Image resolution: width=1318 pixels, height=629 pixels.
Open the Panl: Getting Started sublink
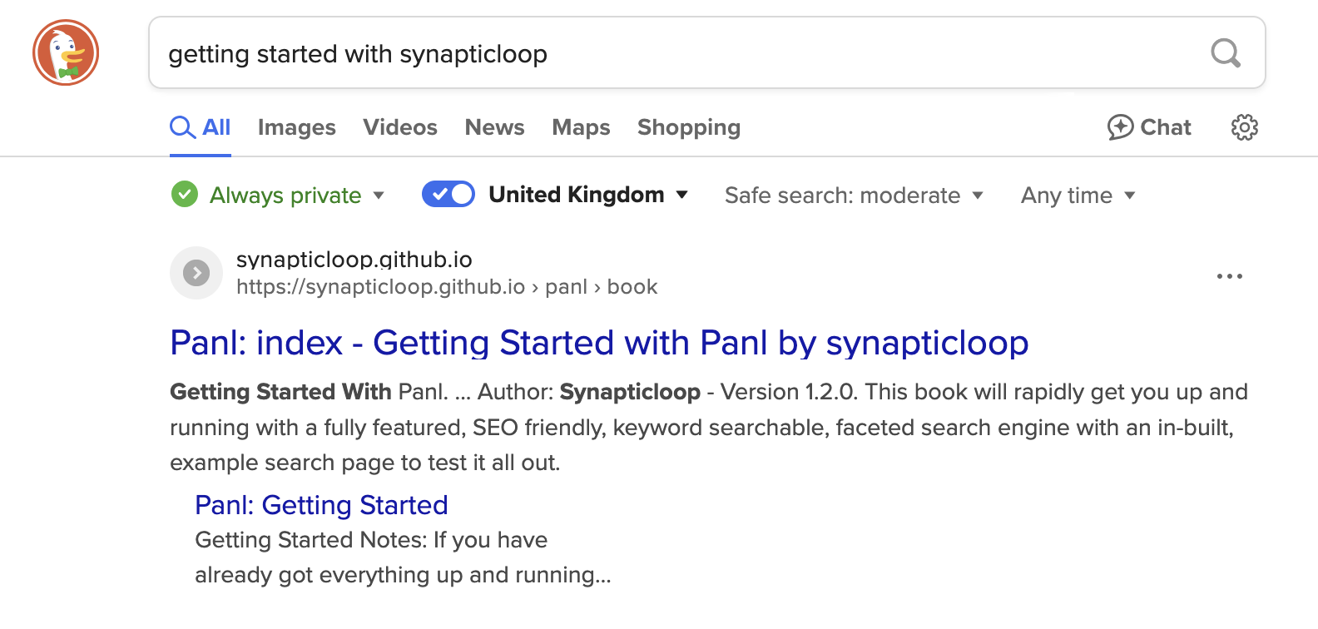pos(321,505)
